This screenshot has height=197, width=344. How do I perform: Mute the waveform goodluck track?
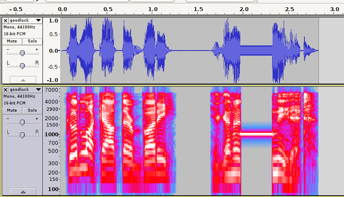point(12,41)
